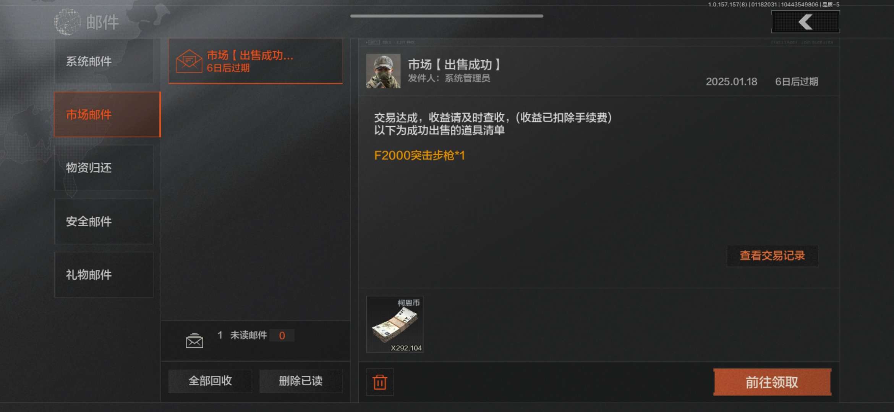This screenshot has height=412, width=894.
Task: Click the 删除已读 button
Action: (x=301, y=381)
